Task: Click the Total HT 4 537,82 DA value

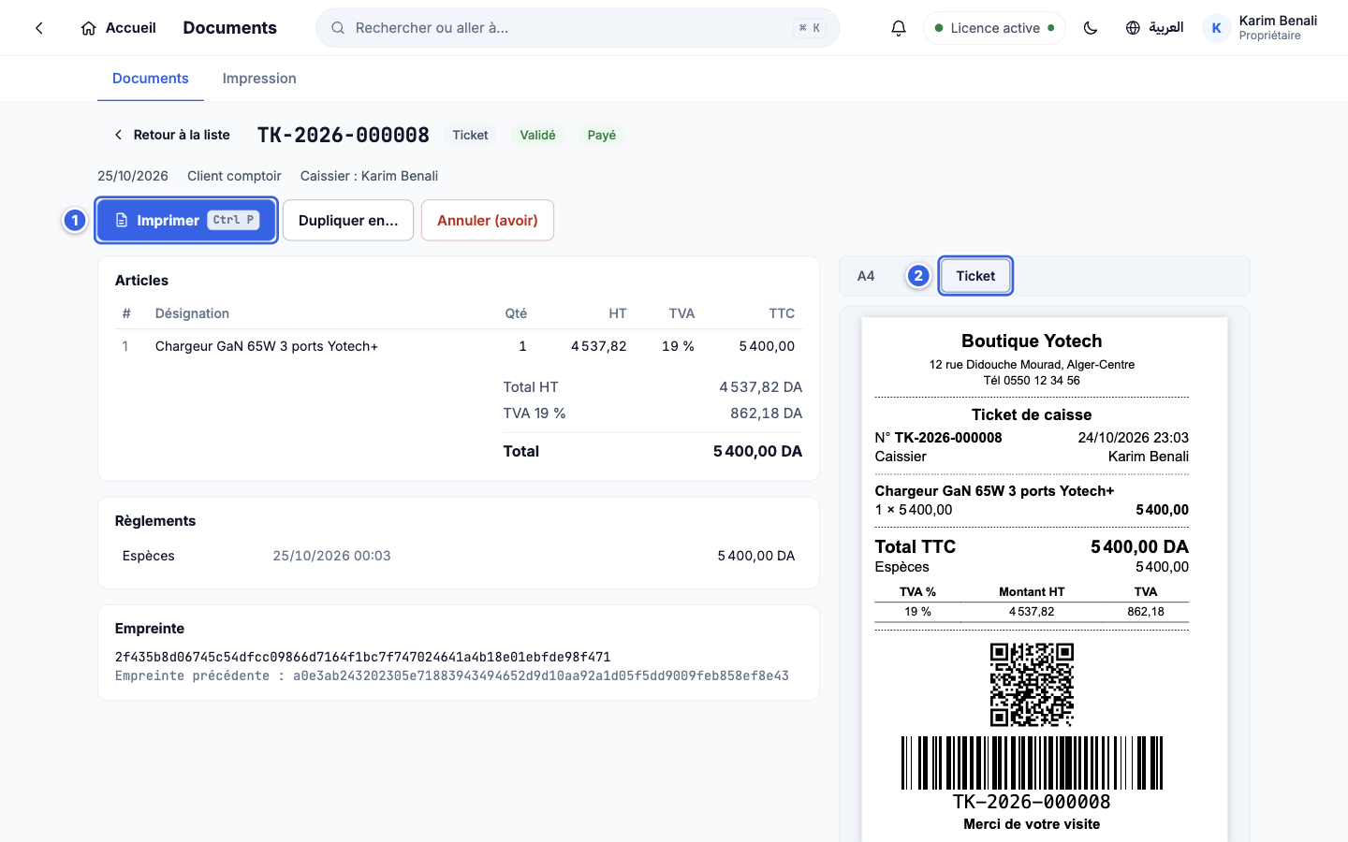Action: pyautogui.click(x=760, y=386)
